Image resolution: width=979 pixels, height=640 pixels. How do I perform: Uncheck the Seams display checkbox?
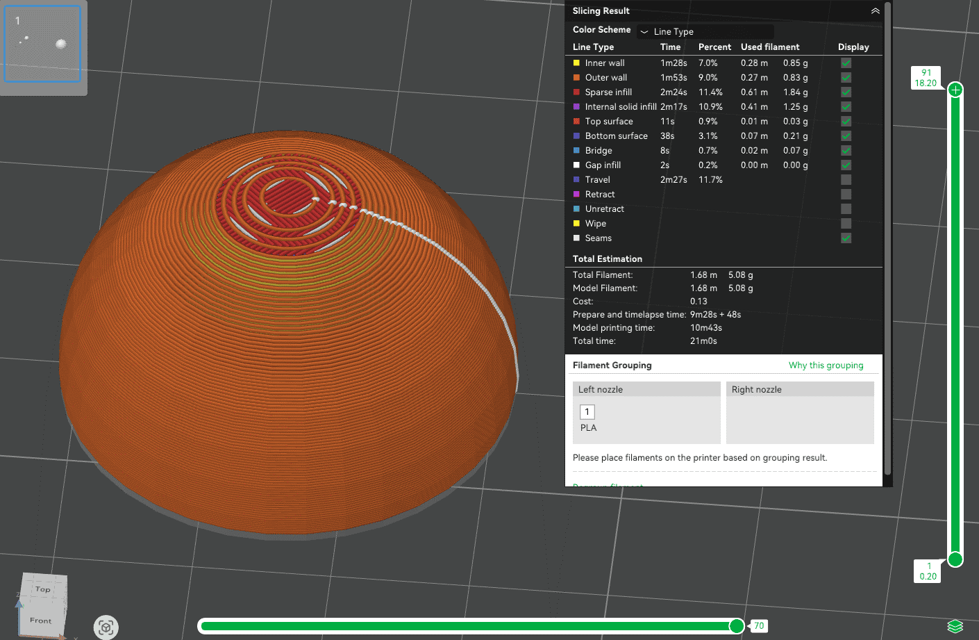coord(846,238)
